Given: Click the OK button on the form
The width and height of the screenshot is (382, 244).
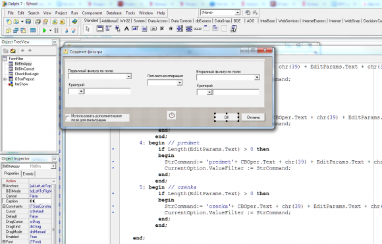Looking at the screenshot, I should click(227, 117).
